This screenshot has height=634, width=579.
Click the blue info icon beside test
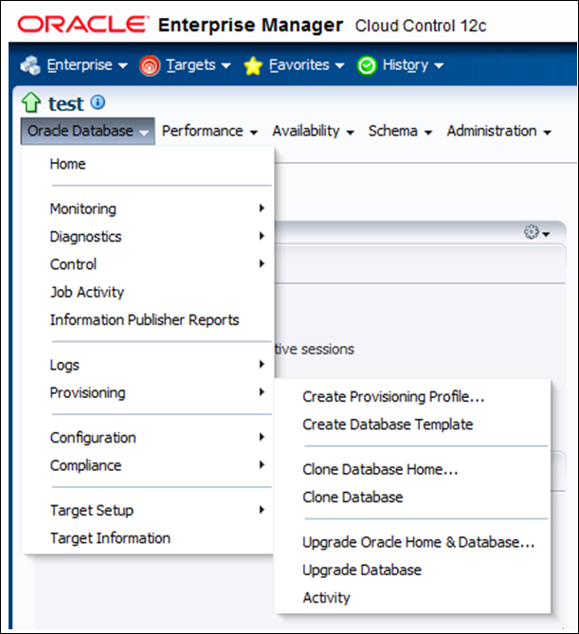(98, 102)
